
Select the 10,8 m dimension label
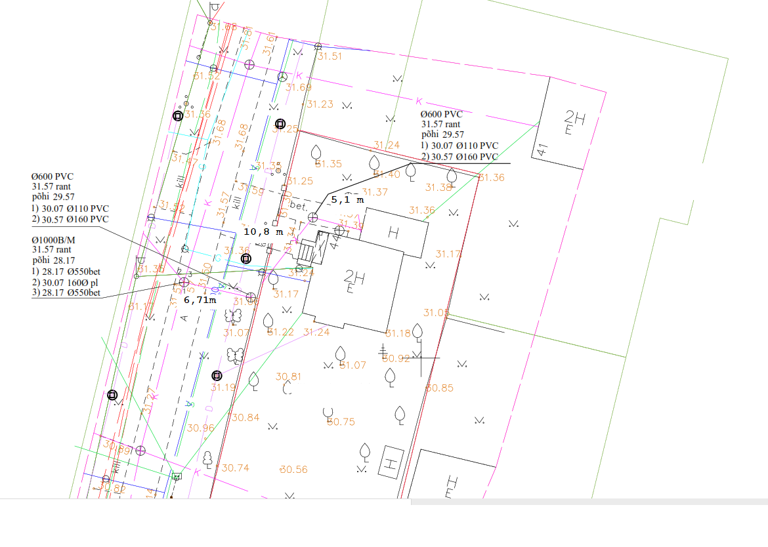point(263,232)
